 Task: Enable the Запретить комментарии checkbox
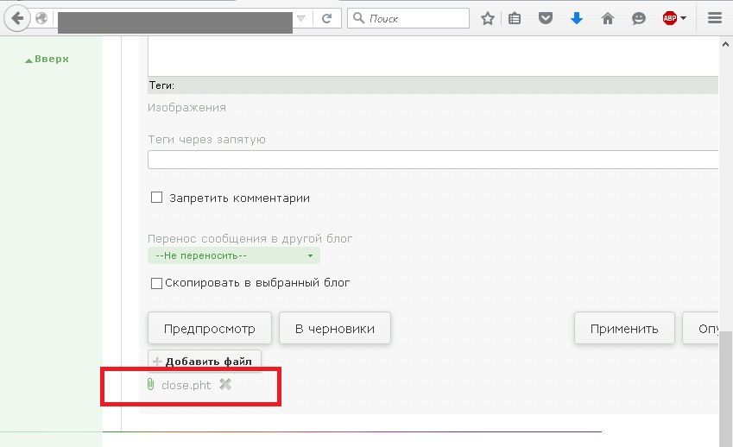(x=156, y=197)
